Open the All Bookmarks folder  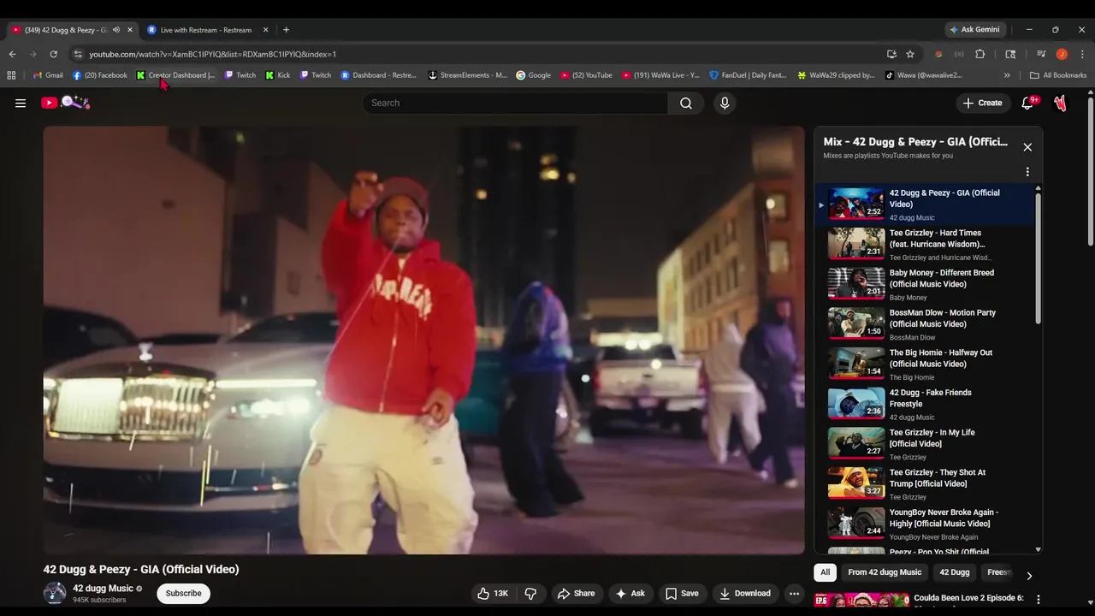pyautogui.click(x=1058, y=75)
